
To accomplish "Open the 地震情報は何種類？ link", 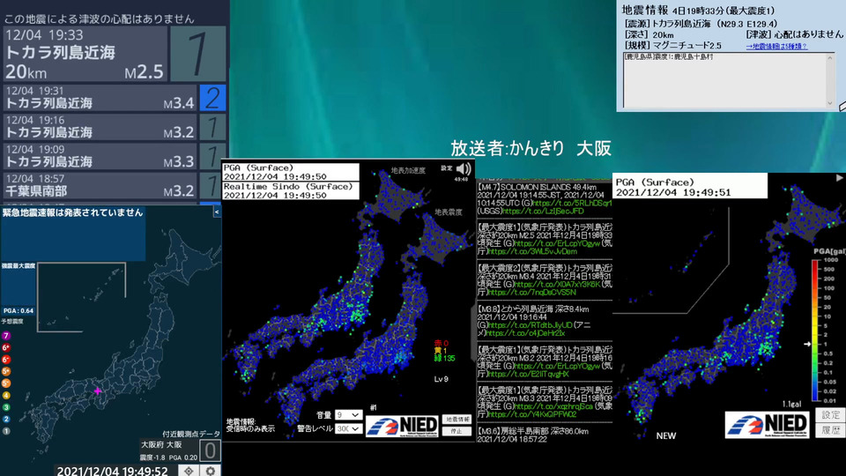I will 776,47.
